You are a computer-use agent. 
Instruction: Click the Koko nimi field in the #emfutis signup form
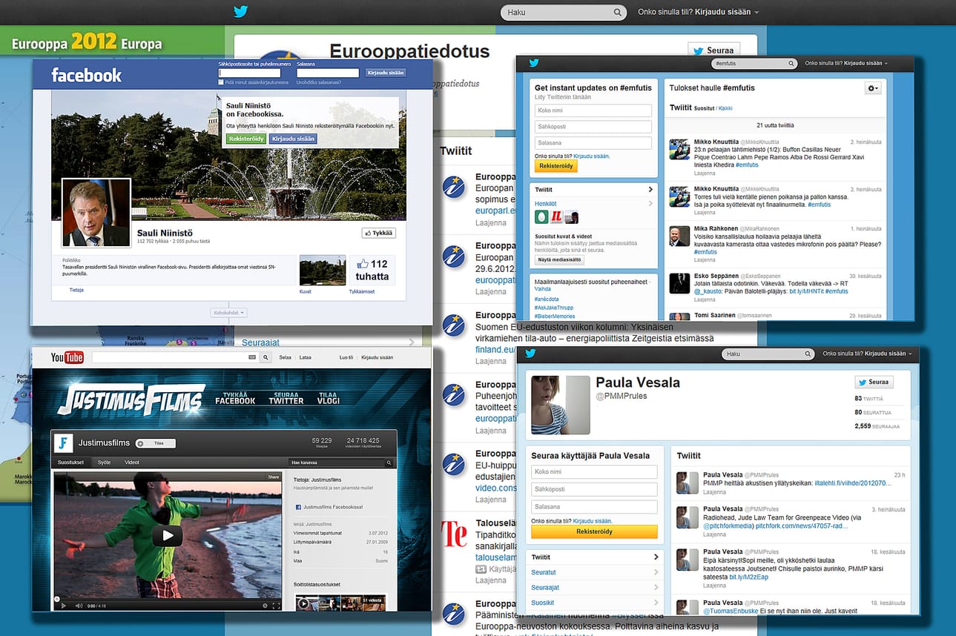pos(593,110)
